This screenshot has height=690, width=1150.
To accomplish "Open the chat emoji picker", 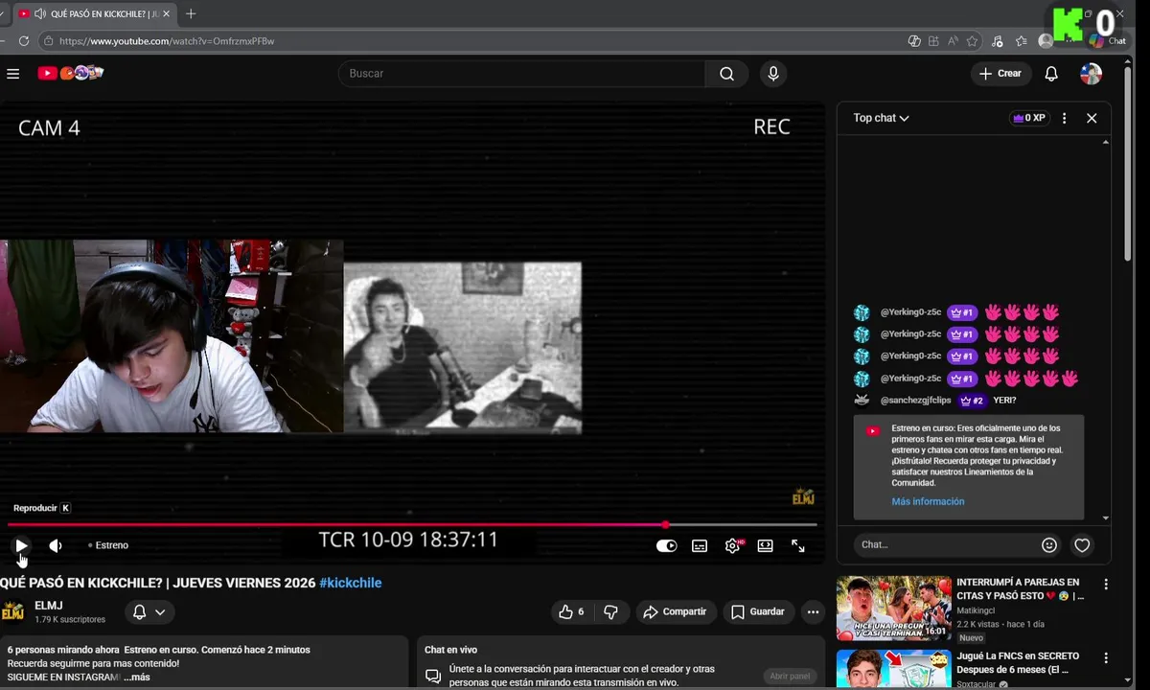I will (1049, 544).
